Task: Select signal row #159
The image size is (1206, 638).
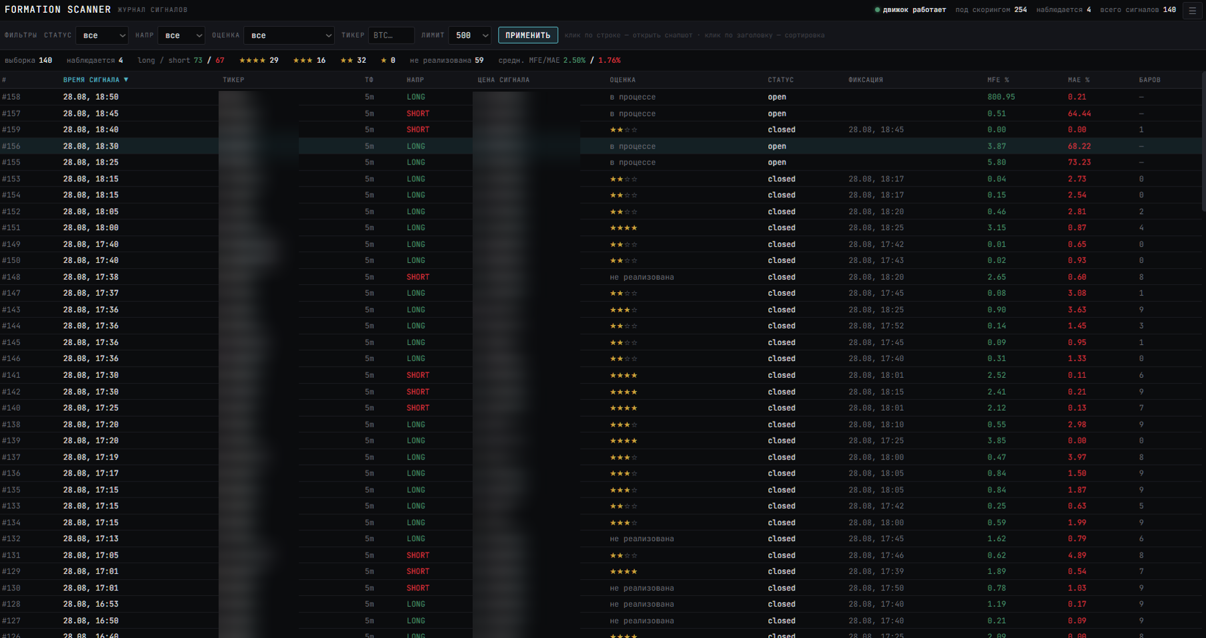Action: pyautogui.click(x=602, y=130)
